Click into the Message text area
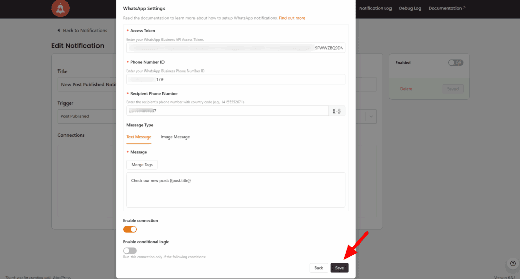Image resolution: width=520 pixels, height=279 pixels. pos(236,190)
